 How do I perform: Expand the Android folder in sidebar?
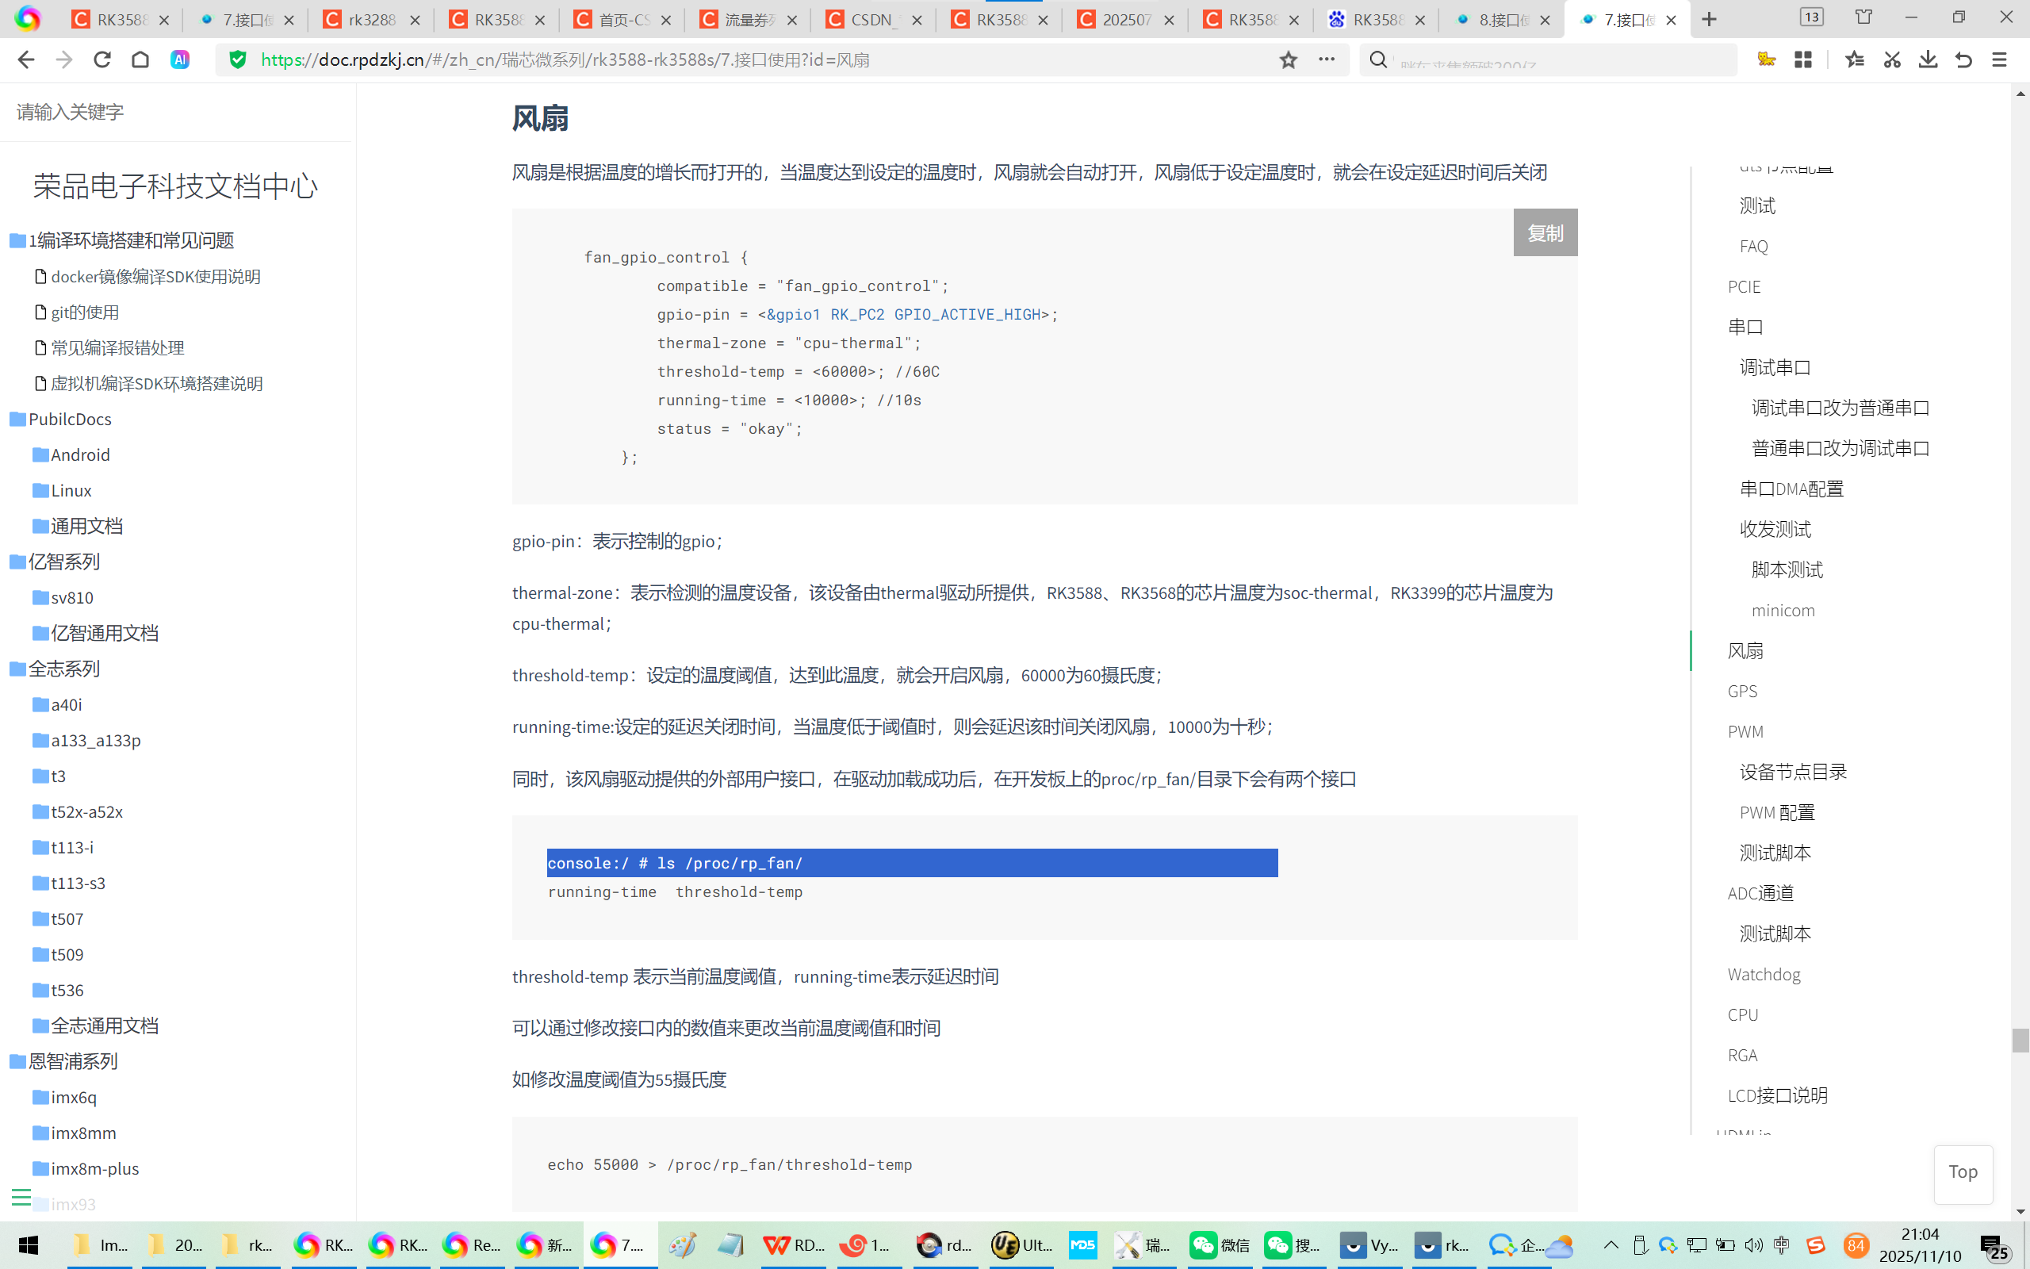point(79,455)
